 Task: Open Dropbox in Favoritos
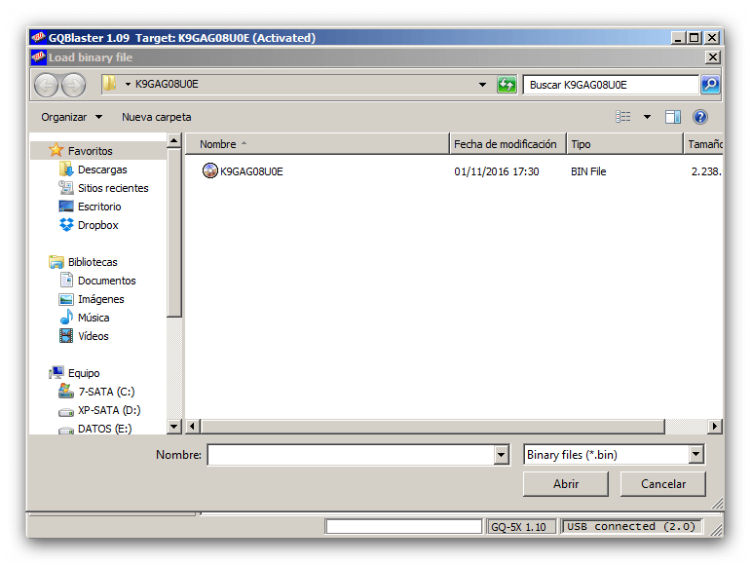coord(97,225)
